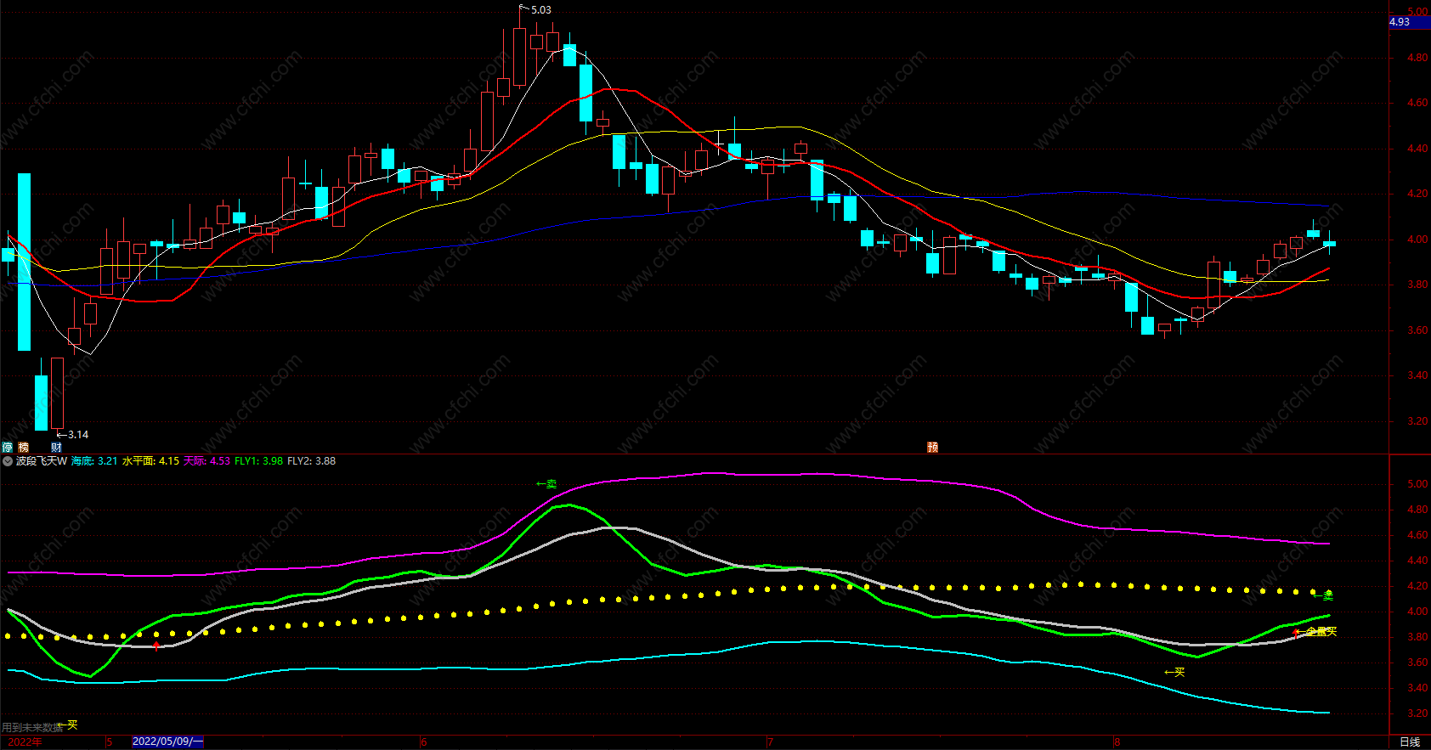Click the FLY1: 3.98 value label
This screenshot has width=1431, height=750.
tap(258, 461)
